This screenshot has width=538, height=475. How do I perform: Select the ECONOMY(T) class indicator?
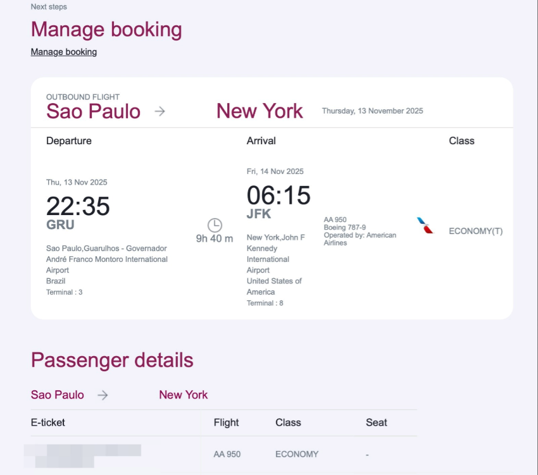(475, 231)
